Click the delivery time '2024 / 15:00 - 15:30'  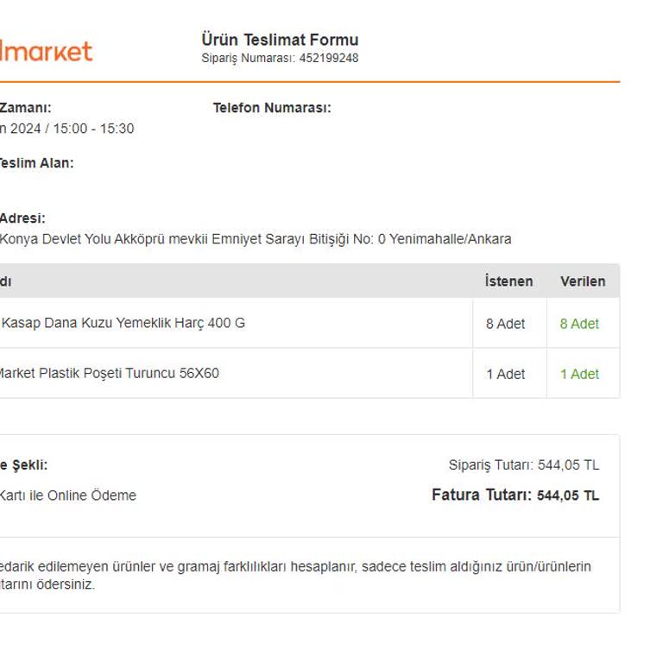pyautogui.click(x=72, y=129)
